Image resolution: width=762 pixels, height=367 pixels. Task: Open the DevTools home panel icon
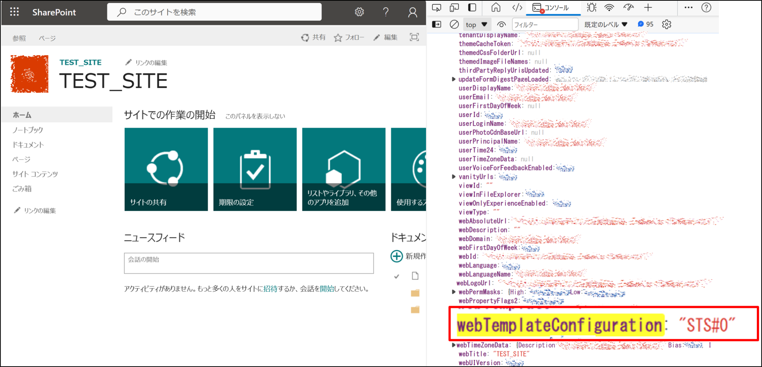[496, 7]
